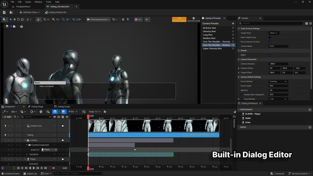Click the diamond icon beside Over The Shoulder - CloseUp
Viewport: 313px width, 176px height.
(233, 42)
